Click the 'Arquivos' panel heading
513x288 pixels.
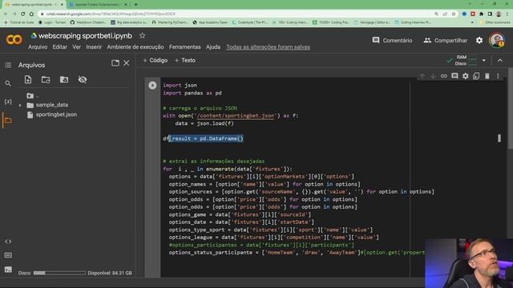[x=31, y=65]
